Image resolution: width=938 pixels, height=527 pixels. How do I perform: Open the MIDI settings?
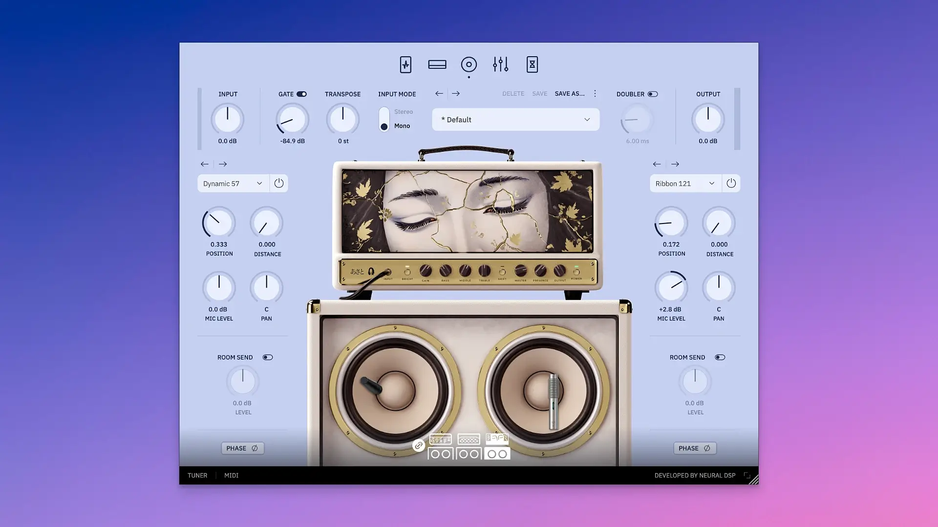(232, 475)
